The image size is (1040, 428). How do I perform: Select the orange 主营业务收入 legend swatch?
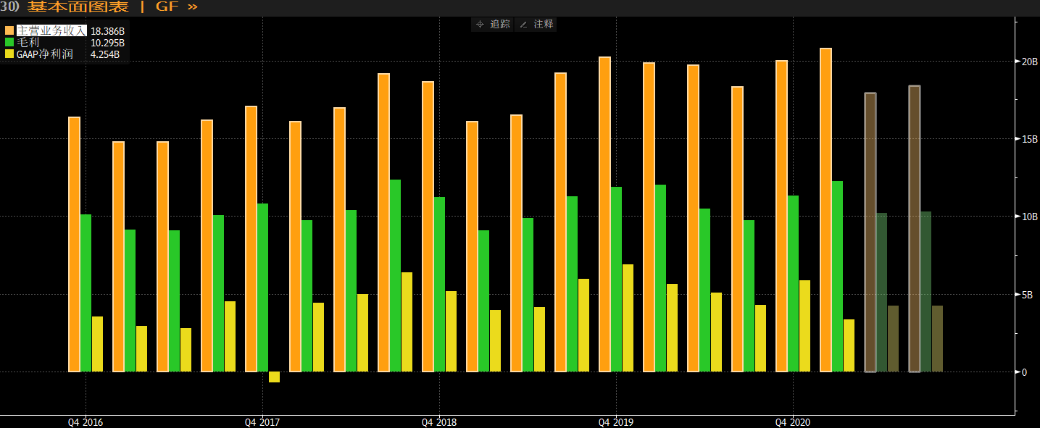click(x=10, y=31)
